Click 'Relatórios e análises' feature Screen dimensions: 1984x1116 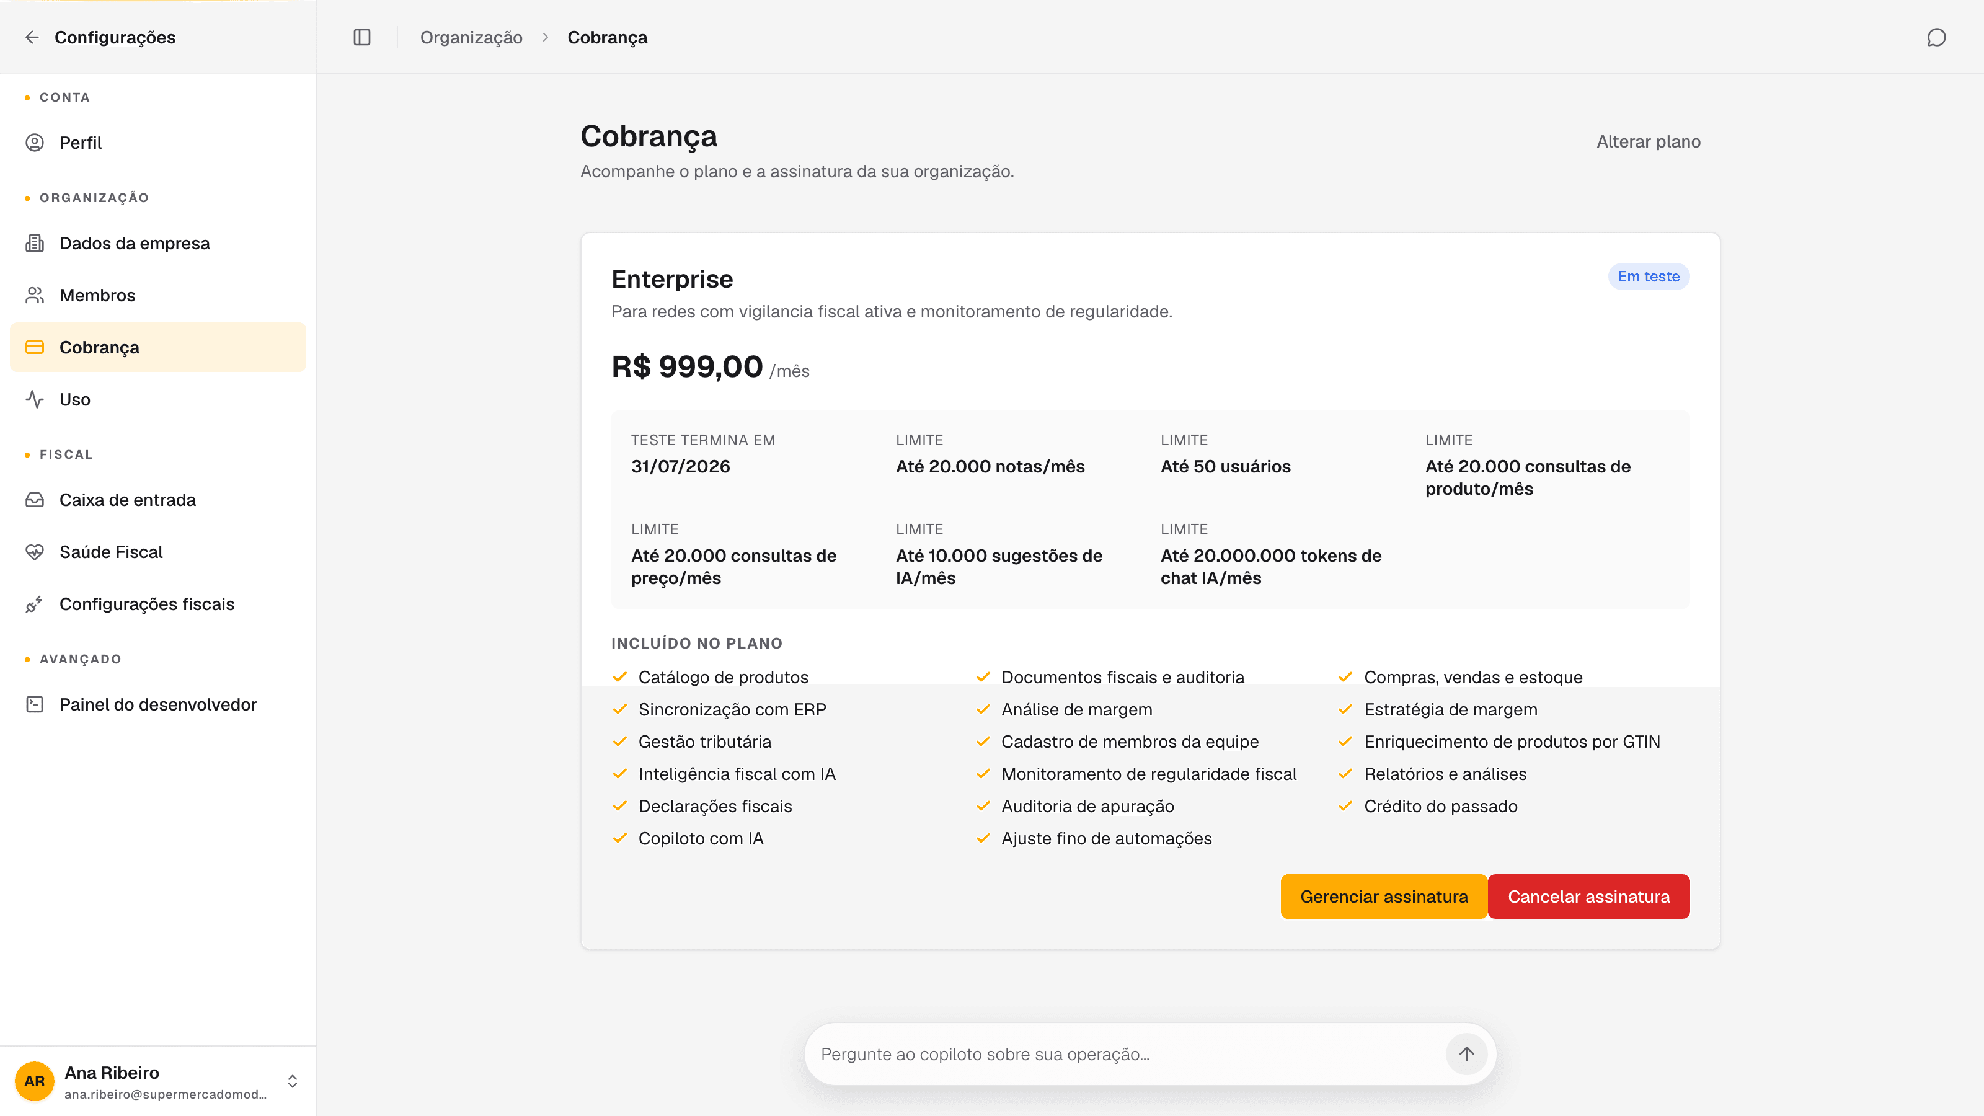point(1446,774)
